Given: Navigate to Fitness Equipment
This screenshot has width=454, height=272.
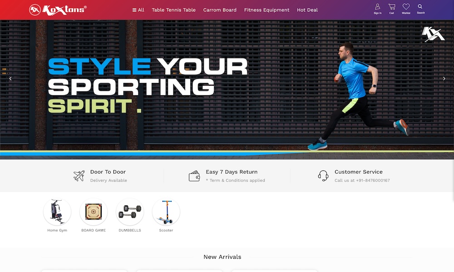Looking at the screenshot, I should [x=266, y=10].
